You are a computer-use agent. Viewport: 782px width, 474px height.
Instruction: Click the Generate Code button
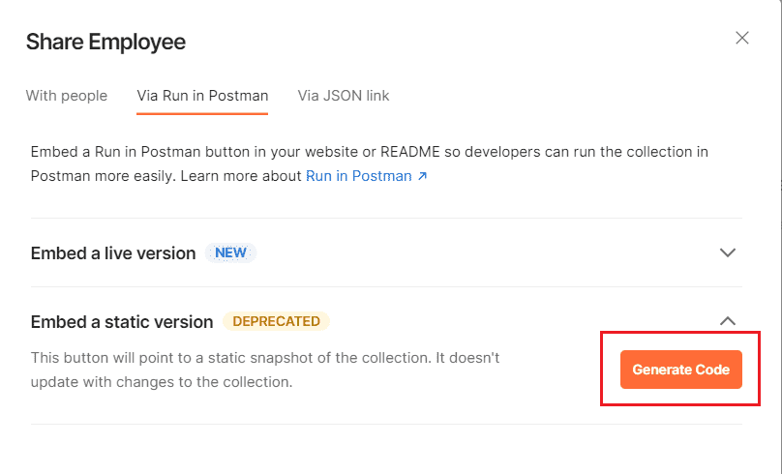(x=680, y=370)
